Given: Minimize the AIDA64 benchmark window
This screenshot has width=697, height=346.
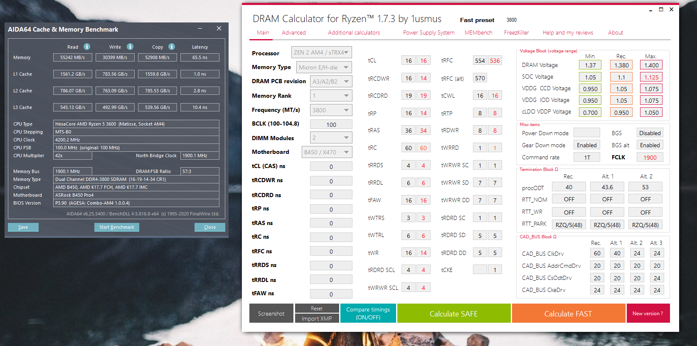Looking at the screenshot, I should [x=200, y=28].
